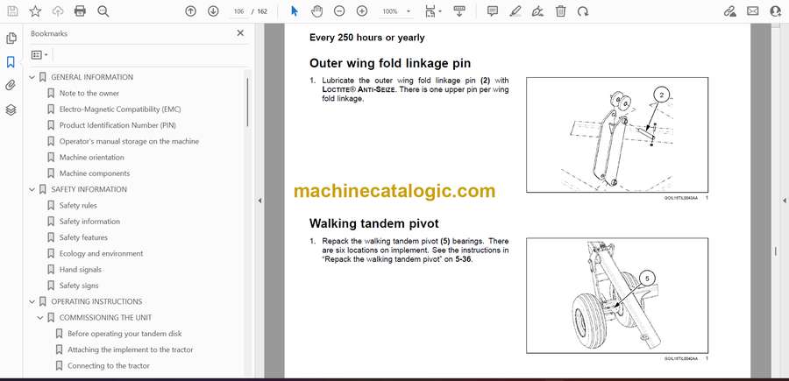Click the bookmarks panel vertical scrollbar
789x381 pixels.
(x=247, y=102)
